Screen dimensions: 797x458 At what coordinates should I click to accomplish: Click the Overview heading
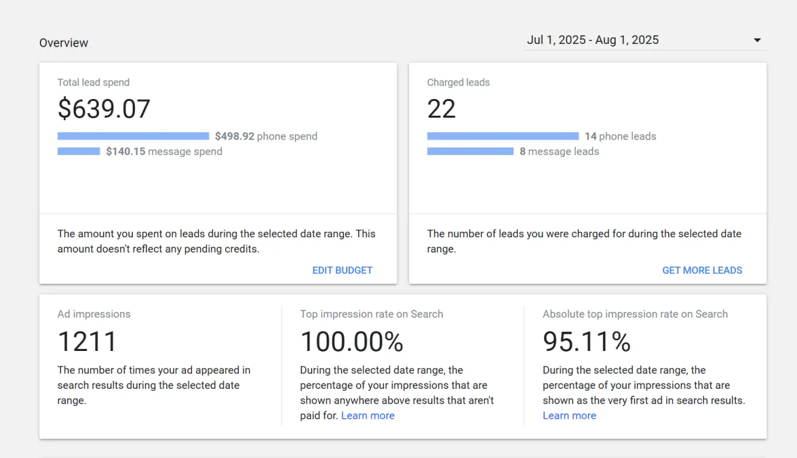pos(64,43)
